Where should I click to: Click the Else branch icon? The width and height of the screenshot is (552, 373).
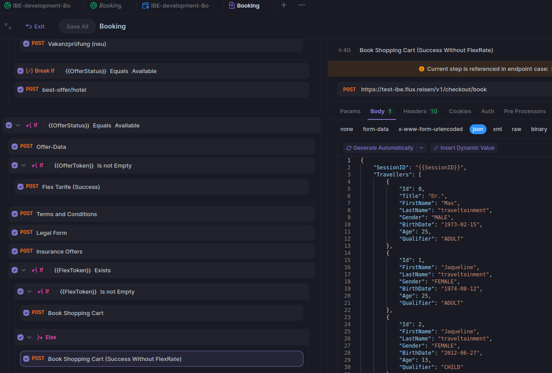coord(40,337)
